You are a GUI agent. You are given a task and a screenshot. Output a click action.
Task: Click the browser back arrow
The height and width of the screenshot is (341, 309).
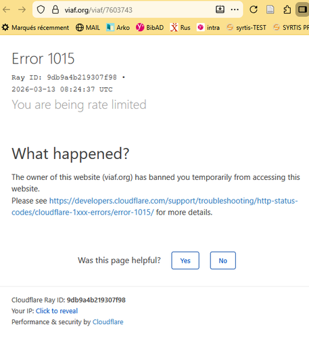(7, 9)
